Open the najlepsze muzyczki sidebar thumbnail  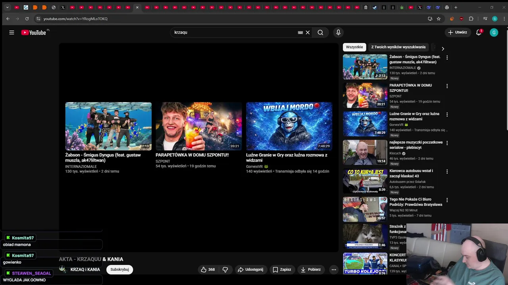click(x=365, y=152)
